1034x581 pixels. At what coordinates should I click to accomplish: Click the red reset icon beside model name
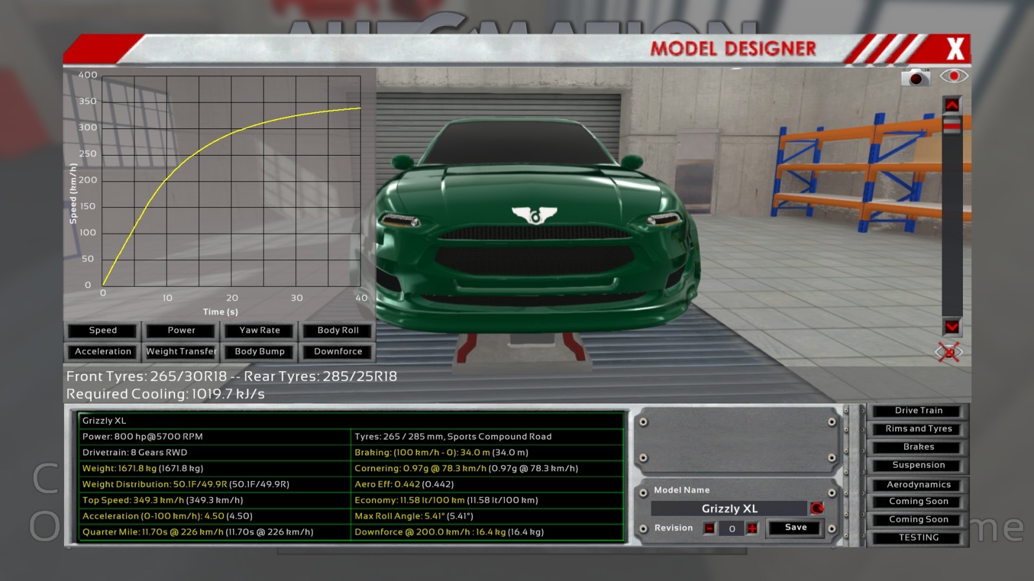point(817,509)
